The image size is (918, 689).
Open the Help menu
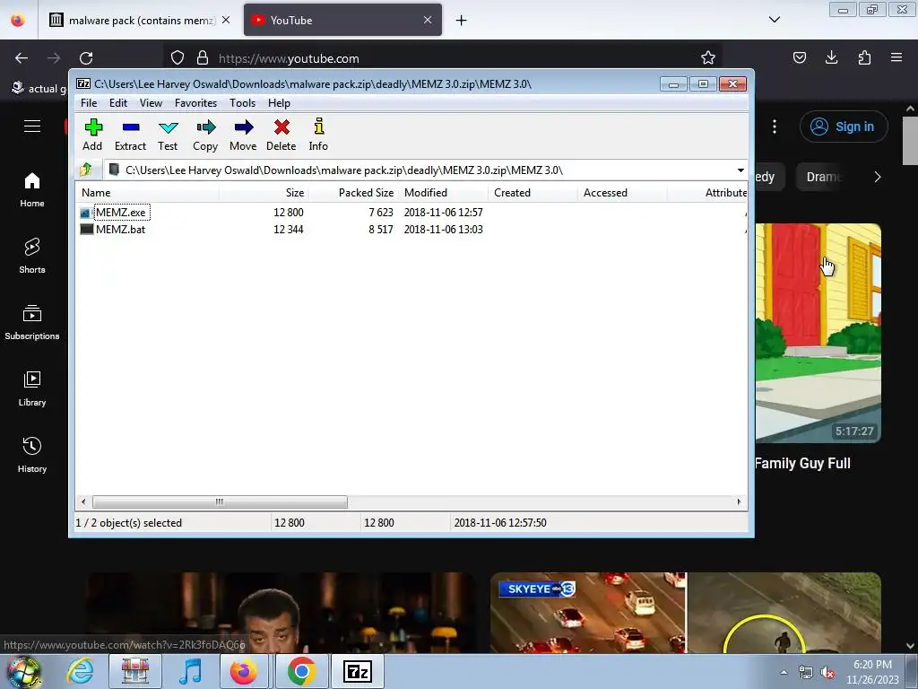[280, 103]
